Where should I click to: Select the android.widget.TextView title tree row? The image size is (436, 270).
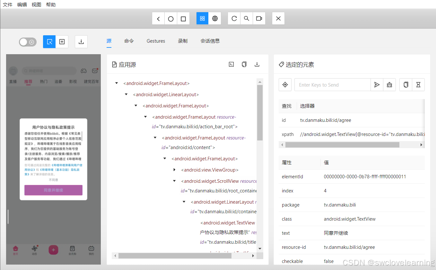[x=228, y=232]
